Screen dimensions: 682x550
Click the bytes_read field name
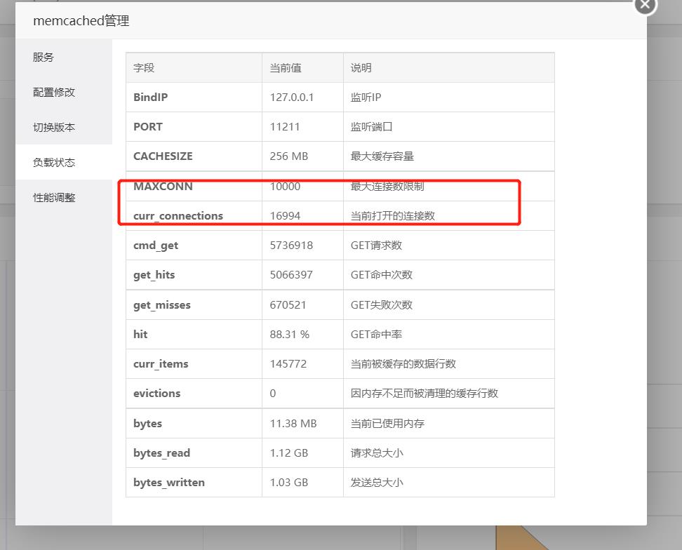pyautogui.click(x=161, y=453)
